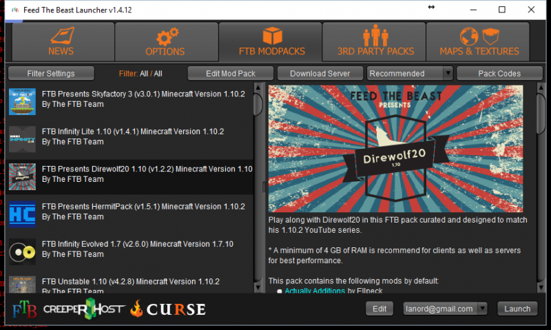Click the description scrollbar thumb
The width and height of the screenshot is (551, 330).
541,113
